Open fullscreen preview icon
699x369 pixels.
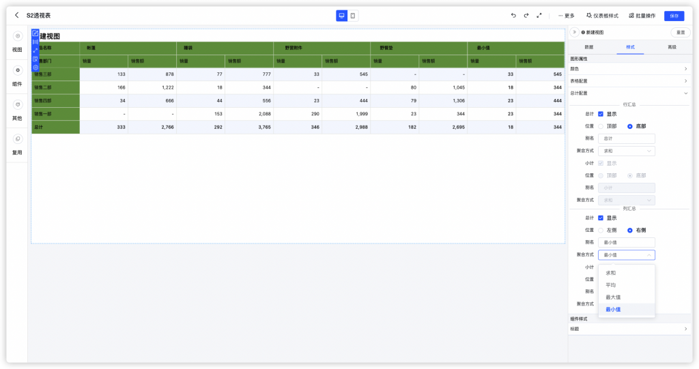coord(539,16)
